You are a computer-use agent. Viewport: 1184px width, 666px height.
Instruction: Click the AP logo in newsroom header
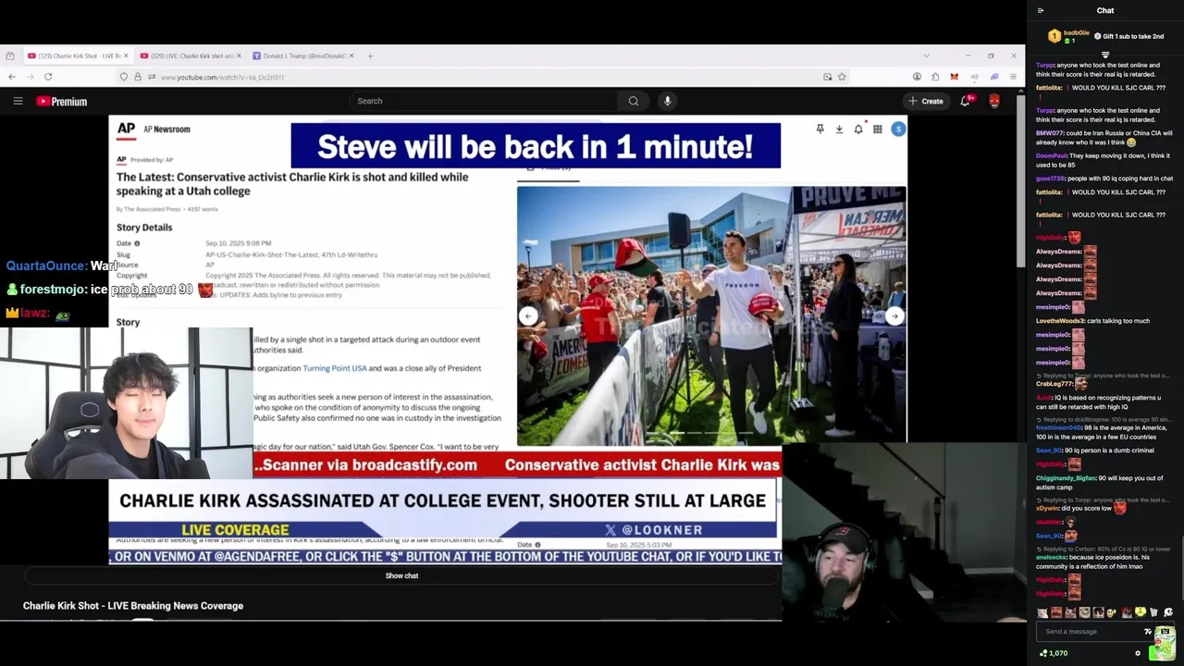127,129
